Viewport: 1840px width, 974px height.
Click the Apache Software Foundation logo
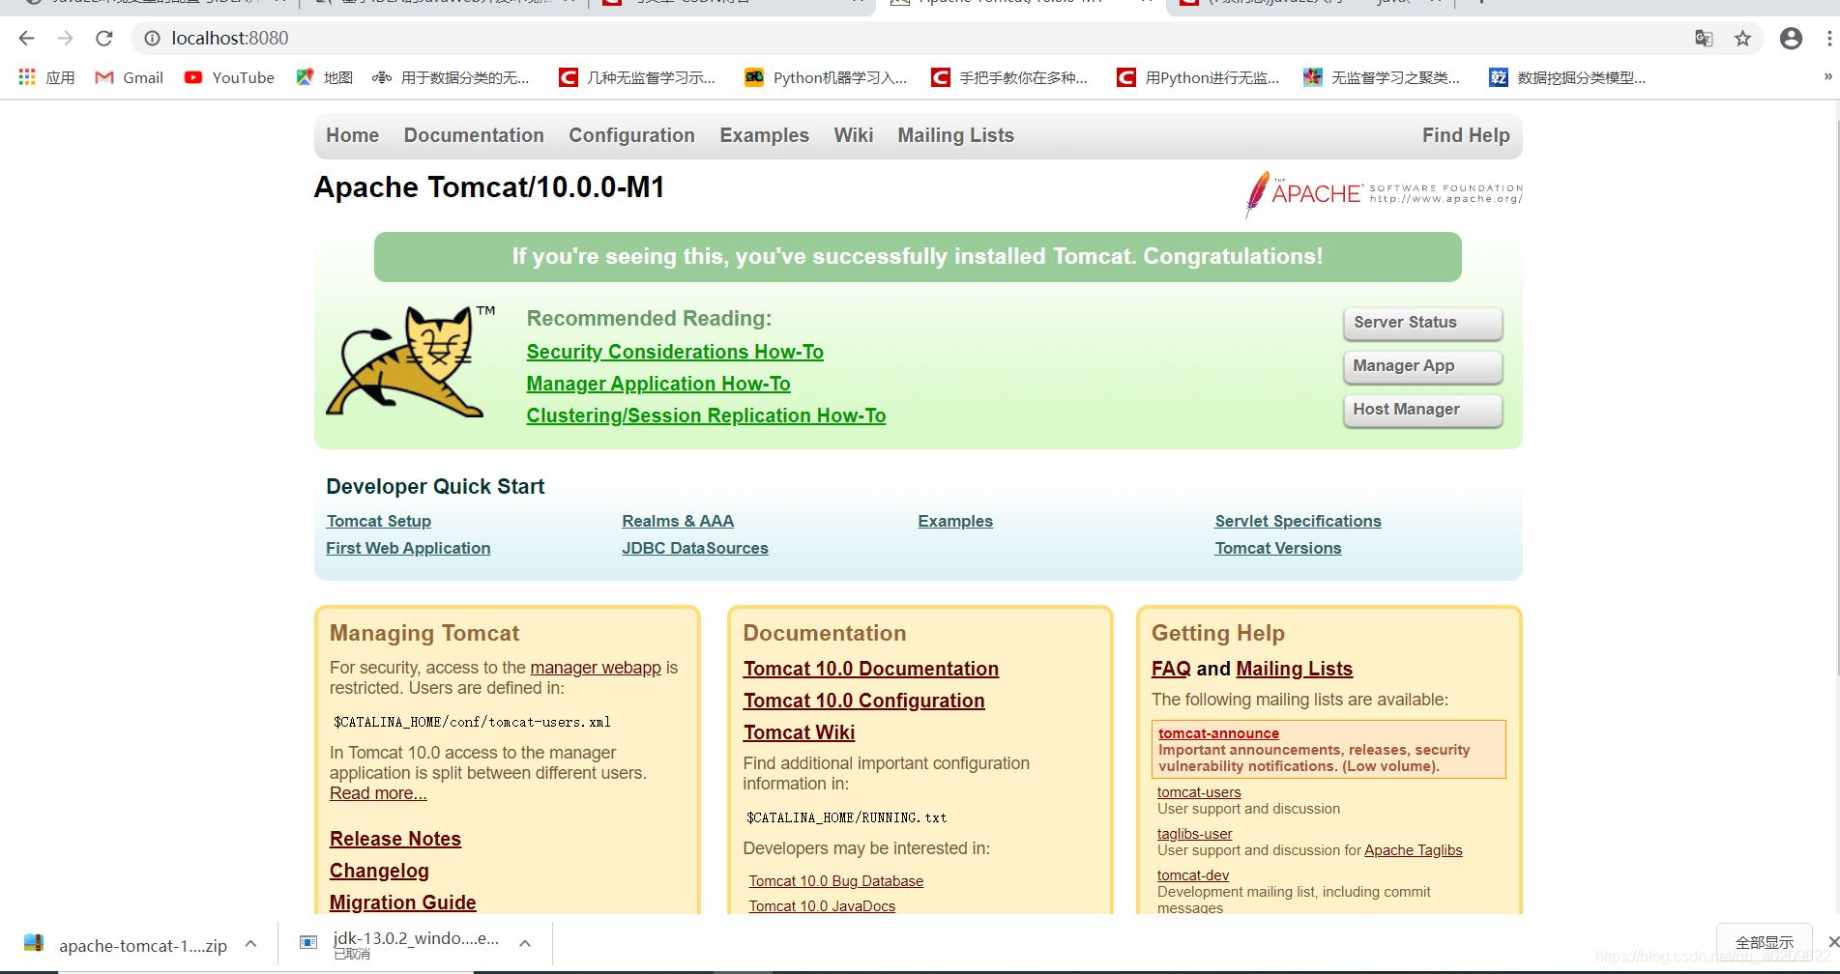[x=1384, y=194]
